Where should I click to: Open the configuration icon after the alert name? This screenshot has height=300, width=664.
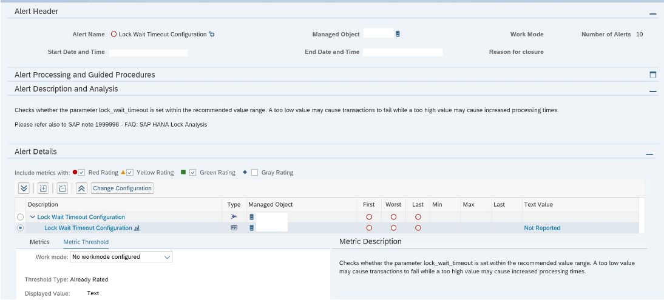coord(212,35)
